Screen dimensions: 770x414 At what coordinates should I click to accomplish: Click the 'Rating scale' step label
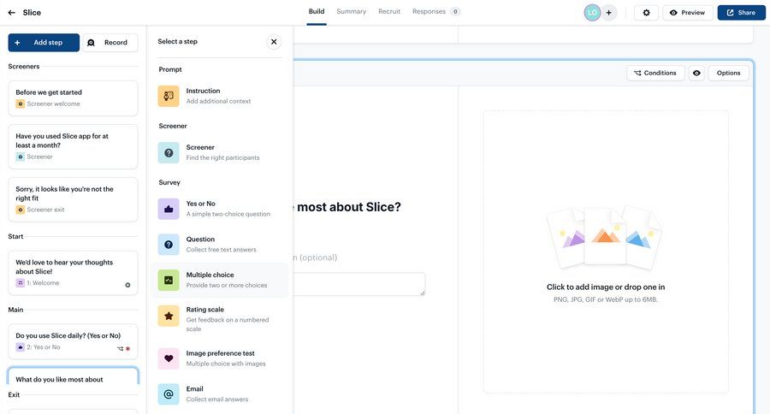204,310
